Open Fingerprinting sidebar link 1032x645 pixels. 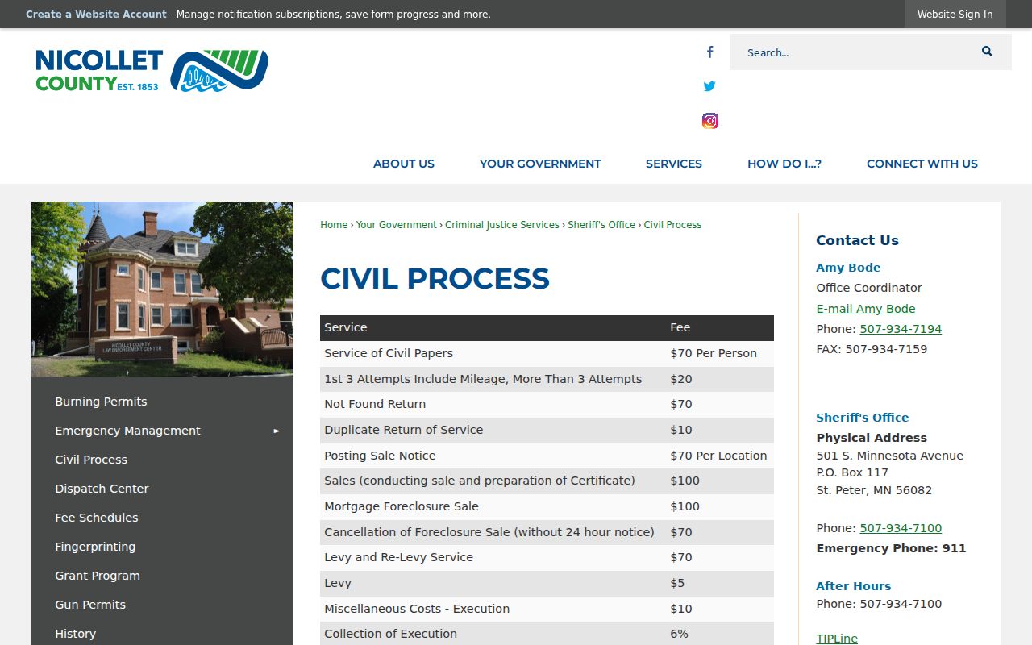tap(95, 547)
